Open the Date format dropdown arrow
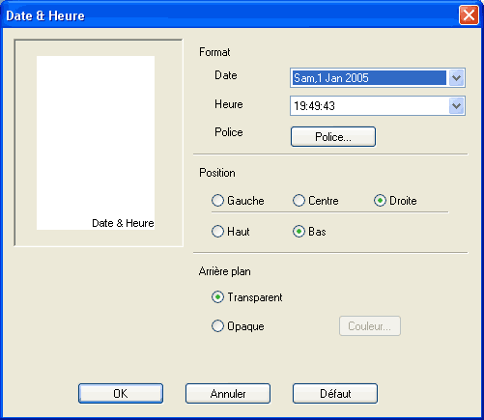484x420 pixels. click(x=456, y=78)
